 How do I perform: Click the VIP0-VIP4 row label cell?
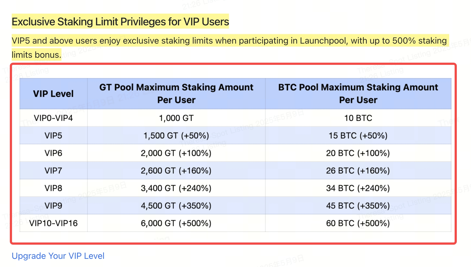[53, 118]
